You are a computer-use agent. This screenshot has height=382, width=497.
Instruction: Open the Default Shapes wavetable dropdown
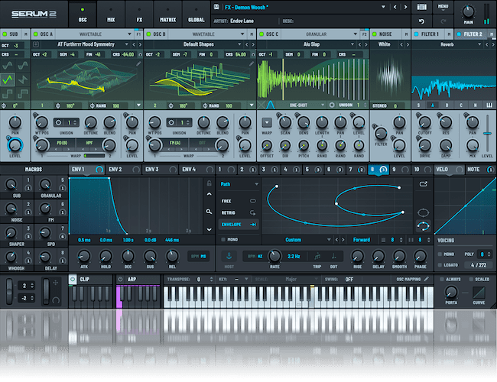[x=239, y=44]
